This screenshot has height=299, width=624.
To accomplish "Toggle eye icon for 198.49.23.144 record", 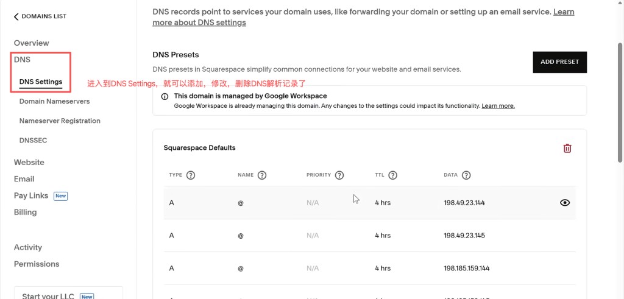I will 565,203.
